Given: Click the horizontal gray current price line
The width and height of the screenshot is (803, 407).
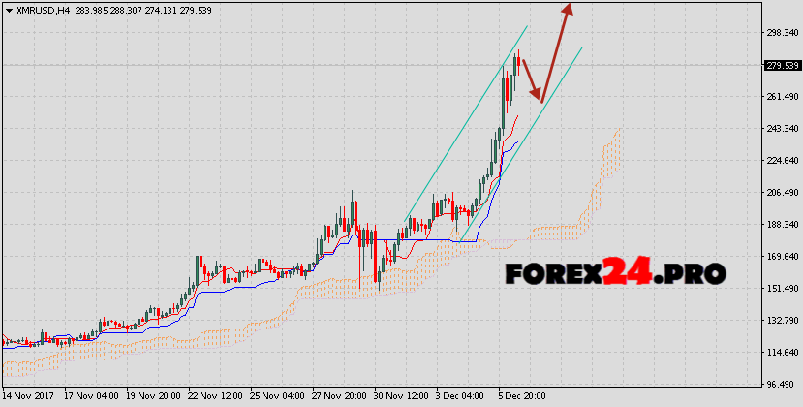Looking at the screenshot, I should 291,66.
